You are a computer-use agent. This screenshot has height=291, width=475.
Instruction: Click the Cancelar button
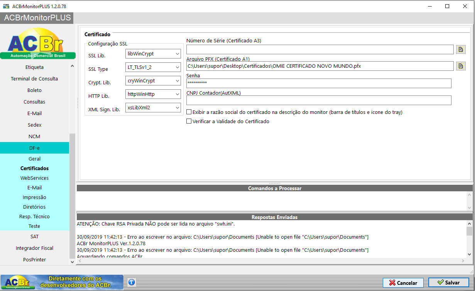pyautogui.click(x=403, y=283)
